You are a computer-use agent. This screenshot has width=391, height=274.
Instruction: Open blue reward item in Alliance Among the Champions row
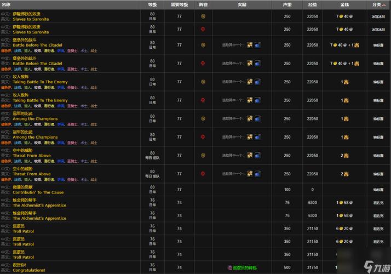(x=257, y=118)
